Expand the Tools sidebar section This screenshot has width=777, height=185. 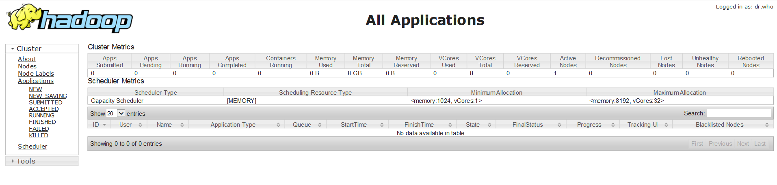[x=13, y=161]
